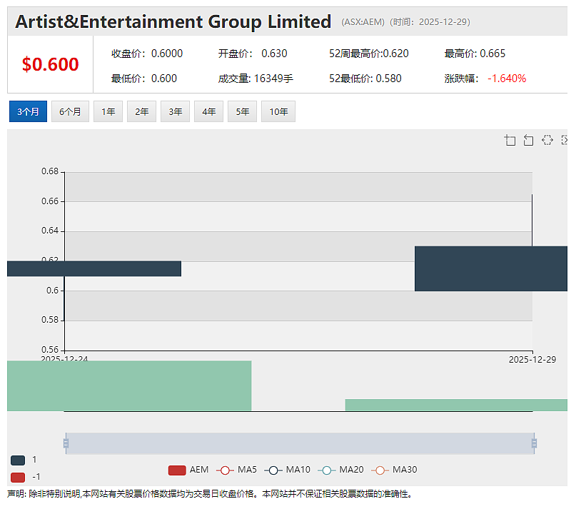Click the Artist&Entertainment Group Limited title
This screenshot has height=514, width=576.
click(x=173, y=21)
